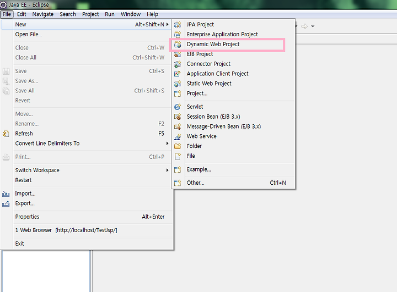
Task: Click Open File... in File menu
Action: pos(87,34)
